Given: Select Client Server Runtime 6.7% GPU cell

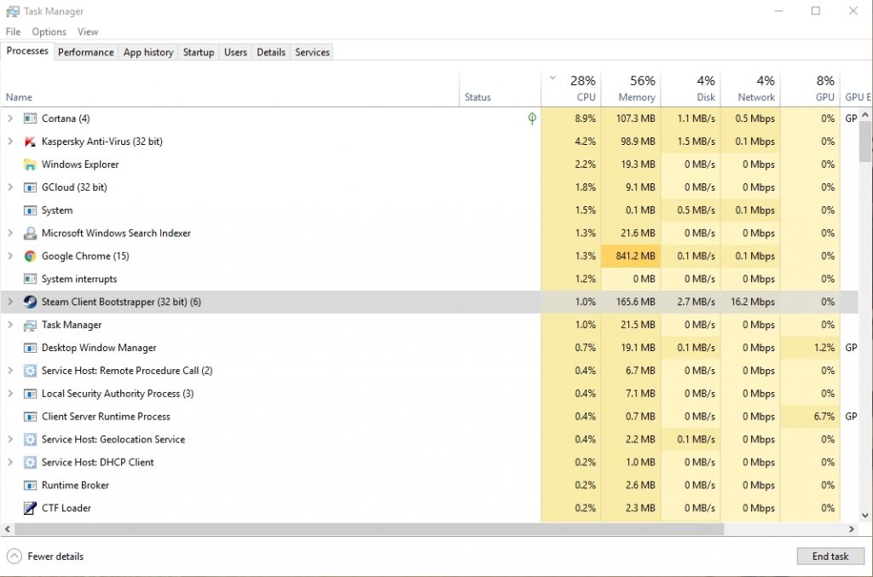Looking at the screenshot, I should (x=811, y=416).
